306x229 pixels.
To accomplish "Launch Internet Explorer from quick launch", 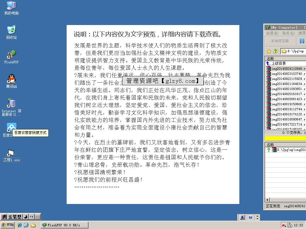I will pyautogui.click(x=20, y=225).
